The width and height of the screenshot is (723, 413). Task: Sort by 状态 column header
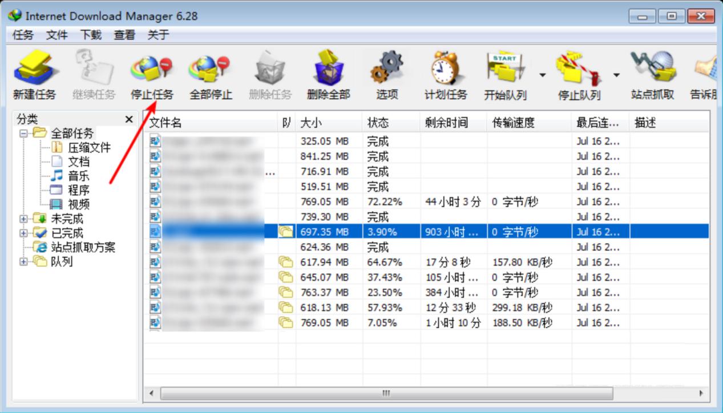391,122
